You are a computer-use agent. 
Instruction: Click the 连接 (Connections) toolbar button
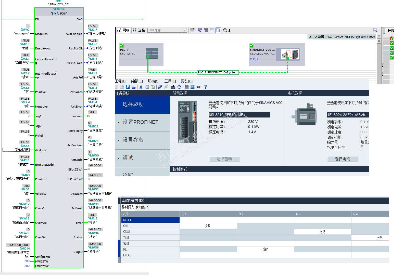click(139, 30)
